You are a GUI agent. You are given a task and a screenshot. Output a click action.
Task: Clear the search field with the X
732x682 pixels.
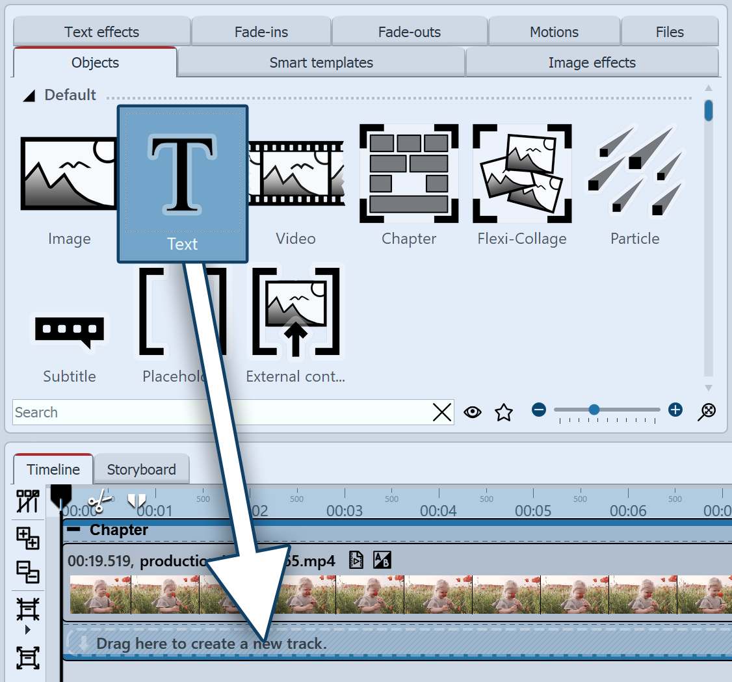[x=442, y=412]
